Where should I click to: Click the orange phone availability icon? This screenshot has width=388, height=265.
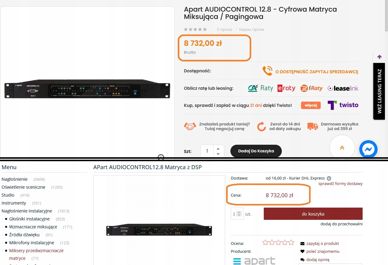[x=267, y=71]
